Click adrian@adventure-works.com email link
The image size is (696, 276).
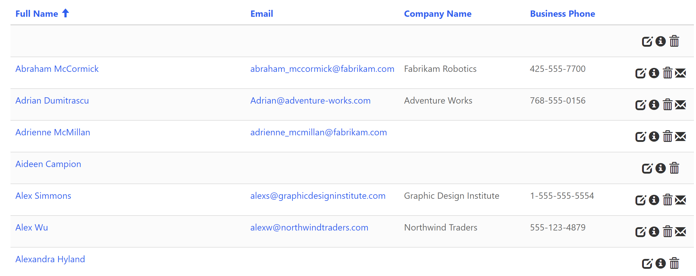(x=310, y=101)
